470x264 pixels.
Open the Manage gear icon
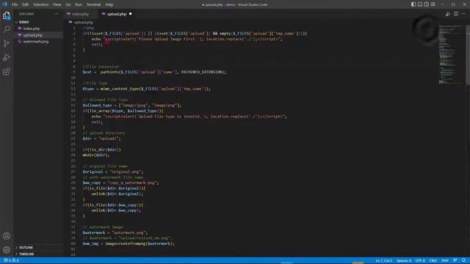pyautogui.click(x=7, y=249)
